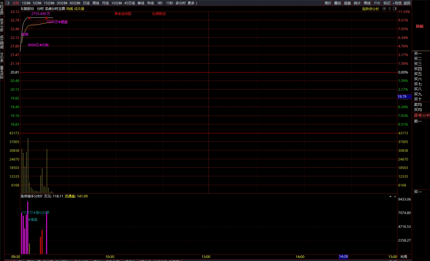
Task: Toggle the left sidebar panel icon
Action: (8, 3)
